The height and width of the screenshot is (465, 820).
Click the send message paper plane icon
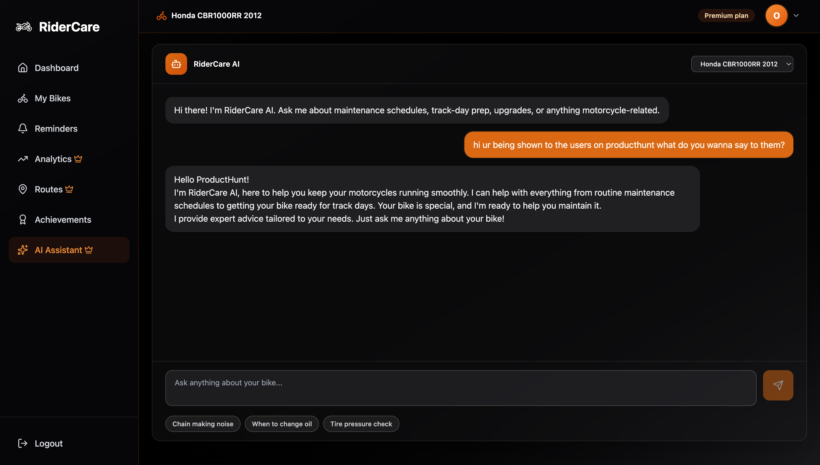778,385
